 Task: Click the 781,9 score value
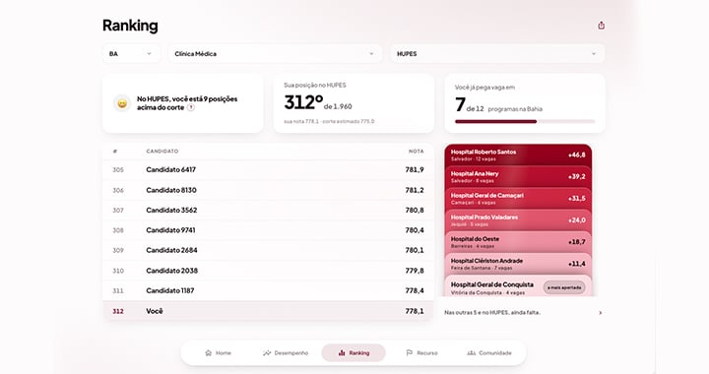click(x=415, y=170)
